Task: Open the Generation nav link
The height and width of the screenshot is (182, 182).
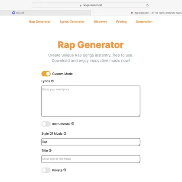Action: click(x=144, y=22)
